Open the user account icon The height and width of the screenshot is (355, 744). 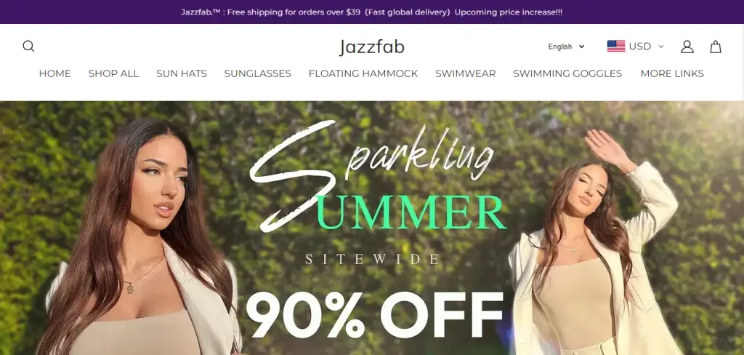click(687, 47)
